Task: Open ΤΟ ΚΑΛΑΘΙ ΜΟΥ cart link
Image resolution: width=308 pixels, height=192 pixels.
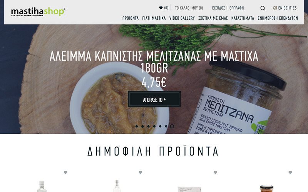Action: (189, 8)
